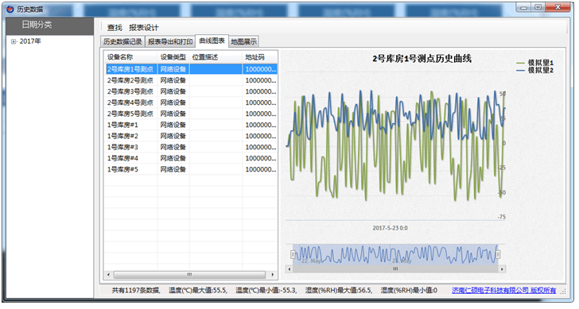The image size is (579, 309).
Task: Open the 报表设计 menu
Action: pyautogui.click(x=144, y=28)
